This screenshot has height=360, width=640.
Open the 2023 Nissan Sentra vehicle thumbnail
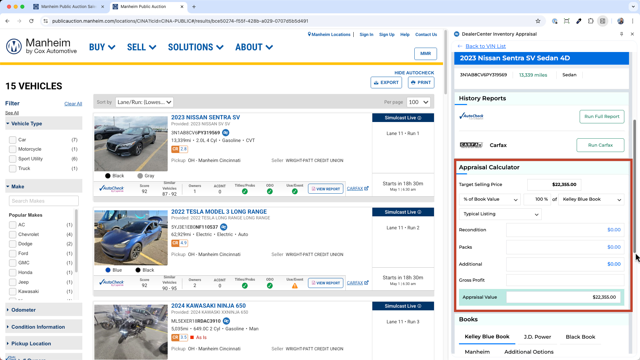tap(131, 144)
